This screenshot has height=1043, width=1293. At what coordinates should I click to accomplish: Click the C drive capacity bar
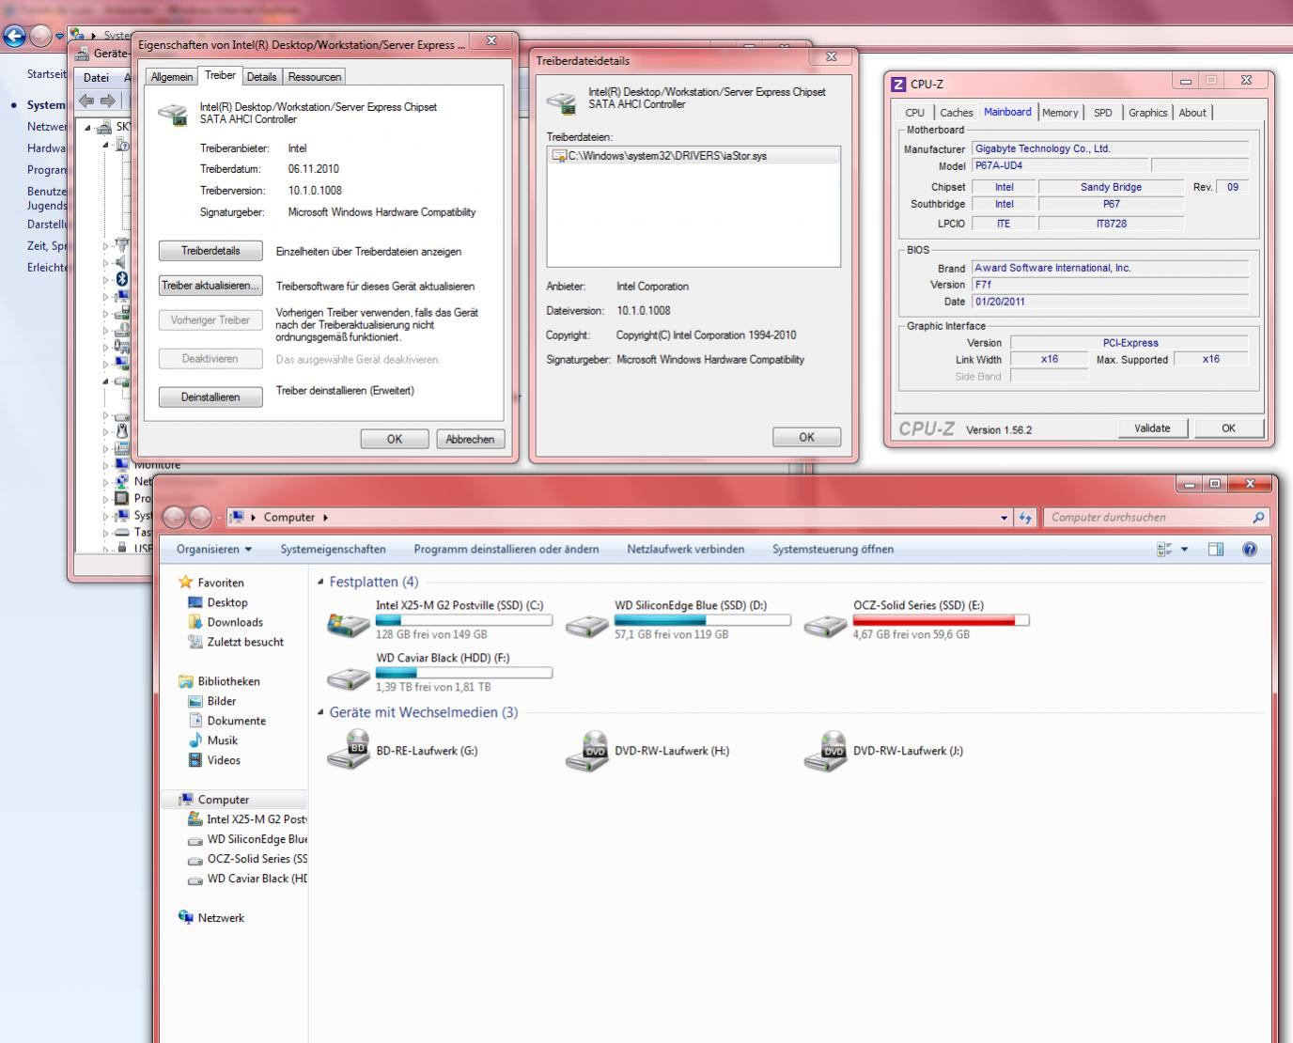(x=464, y=620)
